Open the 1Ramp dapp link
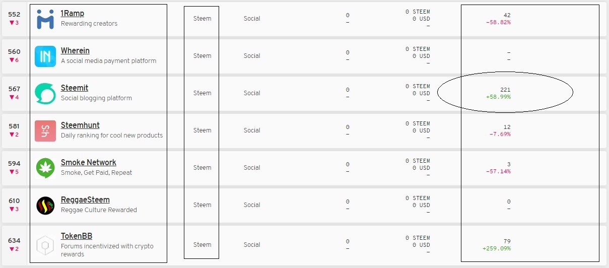 pyautogui.click(x=72, y=14)
